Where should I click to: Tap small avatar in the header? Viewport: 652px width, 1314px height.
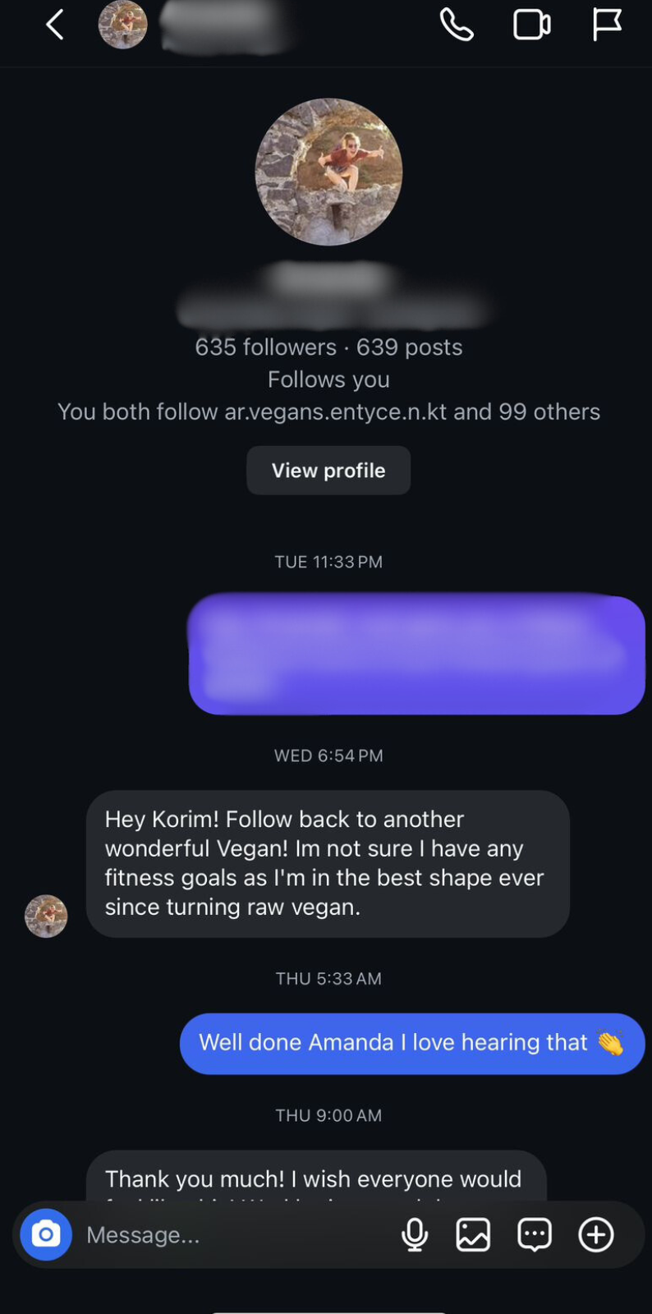coord(122,25)
